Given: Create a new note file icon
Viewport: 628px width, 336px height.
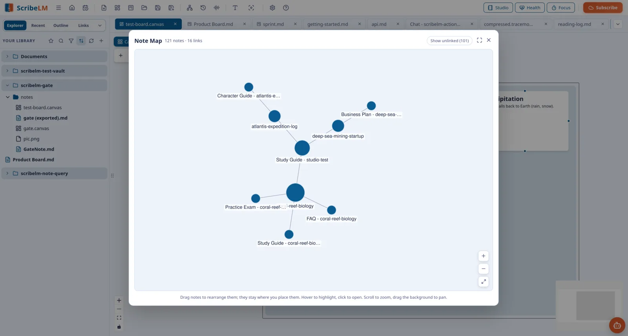Looking at the screenshot, I should click(x=104, y=8).
